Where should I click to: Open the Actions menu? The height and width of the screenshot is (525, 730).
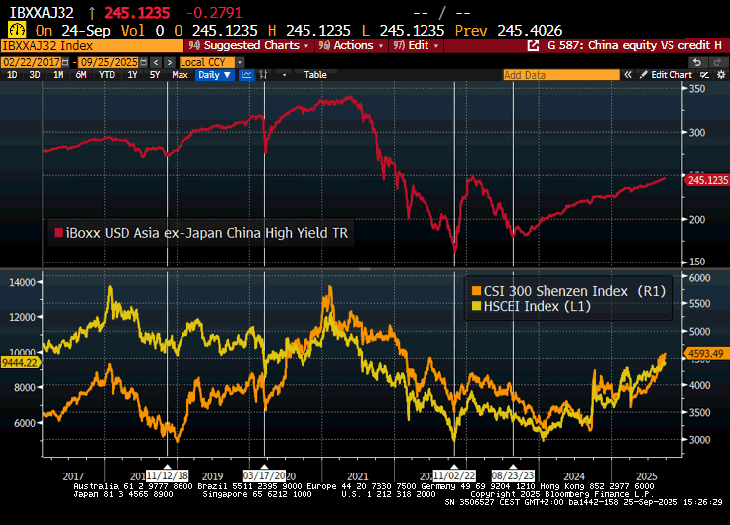pos(352,45)
